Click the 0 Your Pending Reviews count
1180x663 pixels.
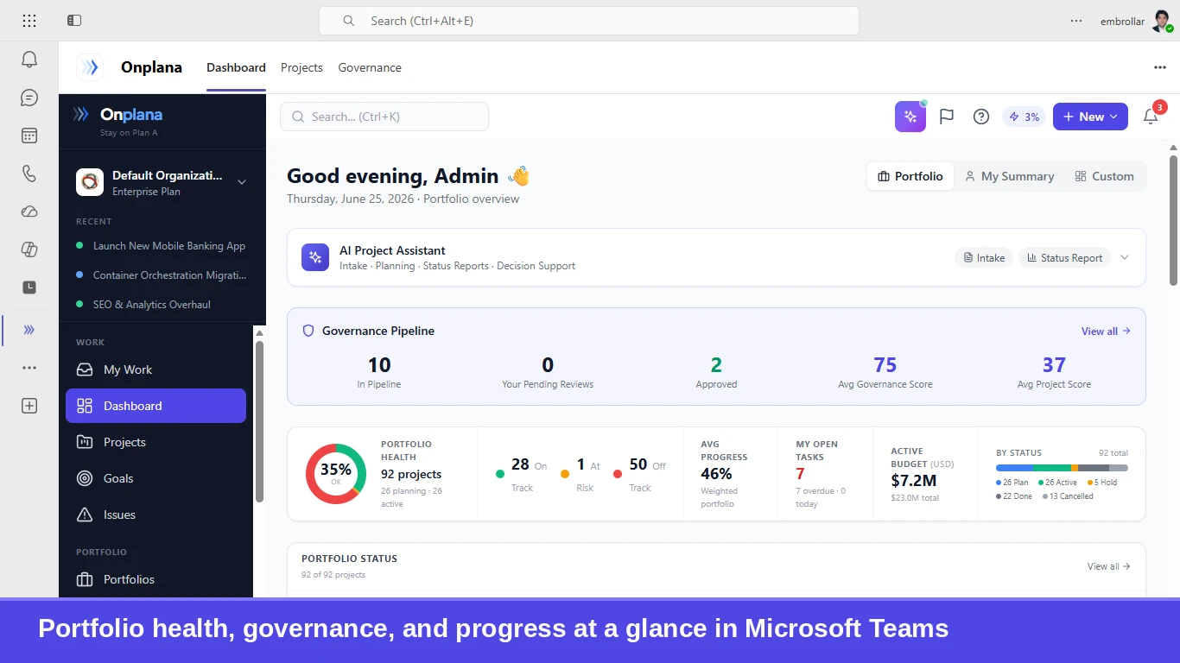point(548,365)
